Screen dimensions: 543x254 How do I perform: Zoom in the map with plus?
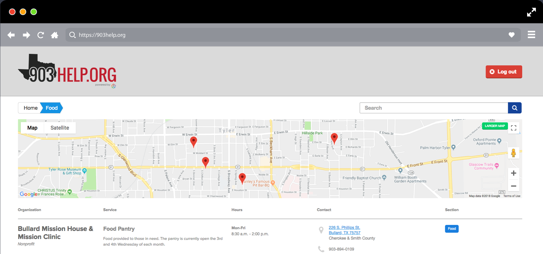point(513,173)
